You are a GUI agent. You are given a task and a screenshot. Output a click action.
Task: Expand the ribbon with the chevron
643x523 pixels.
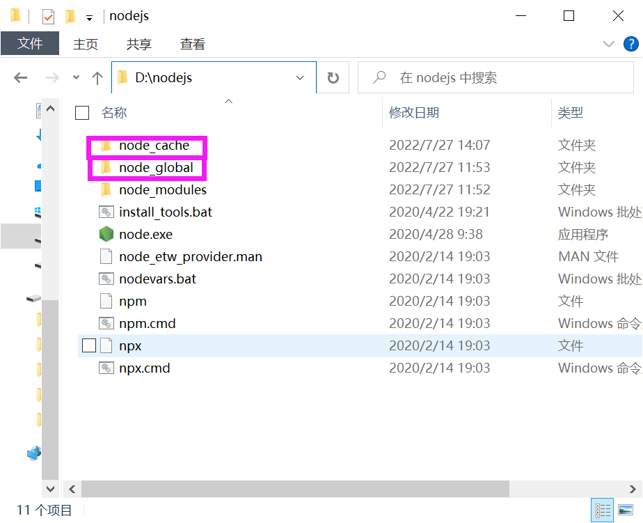pyautogui.click(x=608, y=43)
